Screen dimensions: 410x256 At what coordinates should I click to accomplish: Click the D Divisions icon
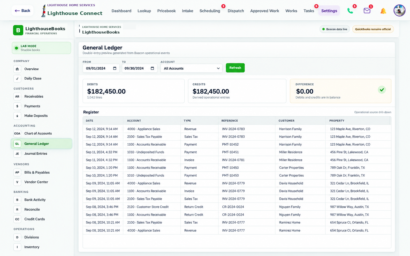tap(17, 237)
